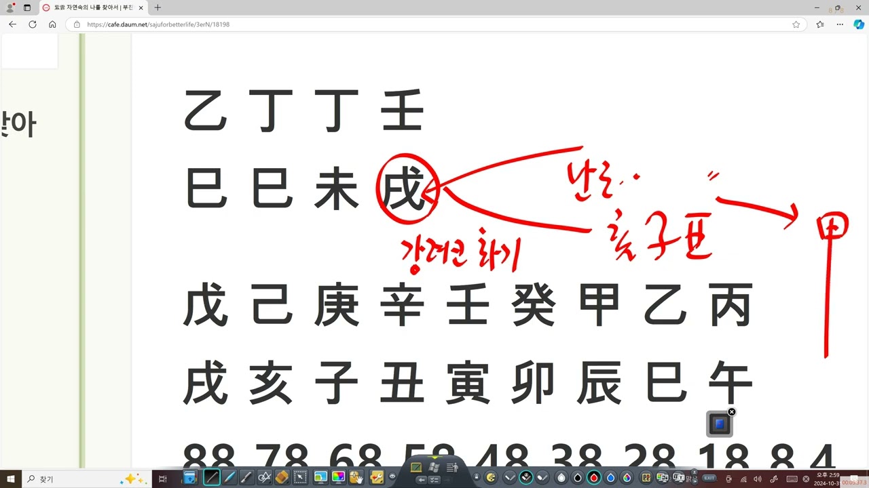The width and height of the screenshot is (869, 488).
Task: Activate the dotted selection pointer tool
Action: 300,477
